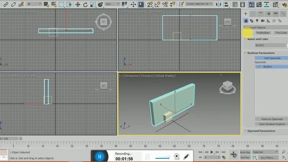The height and width of the screenshot is (162, 288).
Task: Switch to the Create command panel tab
Action: pyautogui.click(x=246, y=13)
